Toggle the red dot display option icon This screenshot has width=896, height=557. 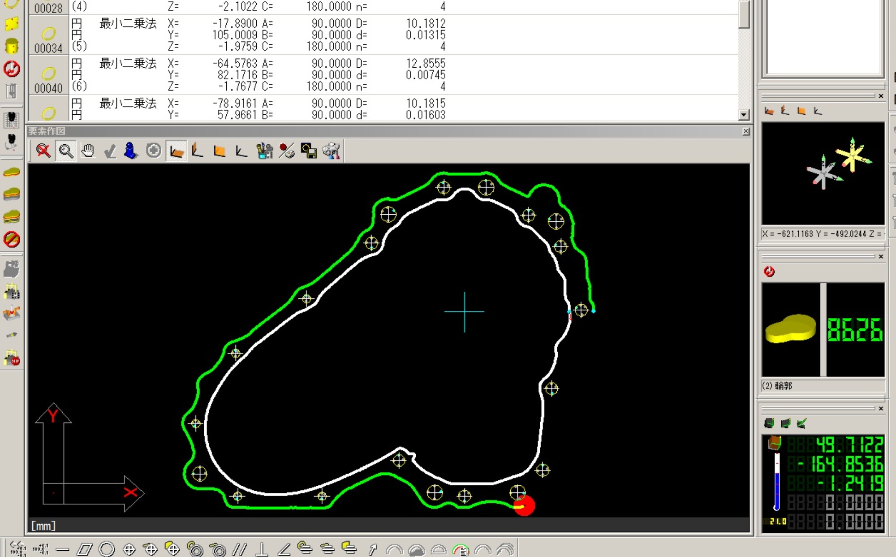[287, 151]
